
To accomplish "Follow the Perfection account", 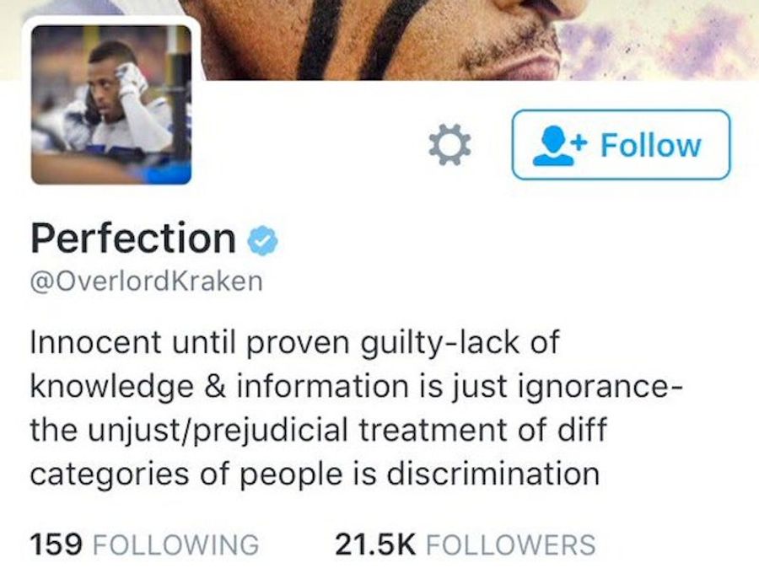I will 621,145.
